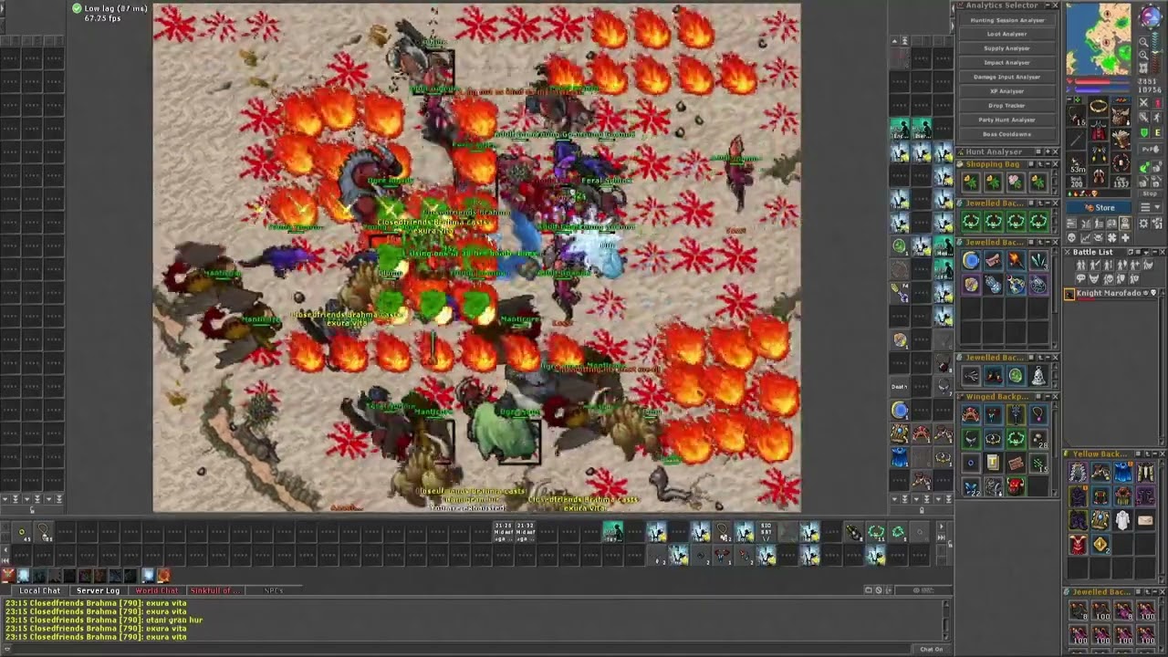Screen dimensions: 1168x657
Task: Toggle the crossed swords offensive stance
Action: (x=1143, y=102)
